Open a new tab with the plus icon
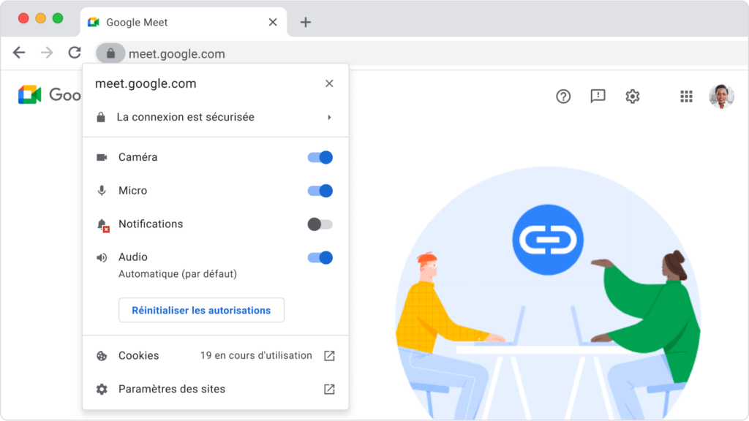 [x=306, y=23]
